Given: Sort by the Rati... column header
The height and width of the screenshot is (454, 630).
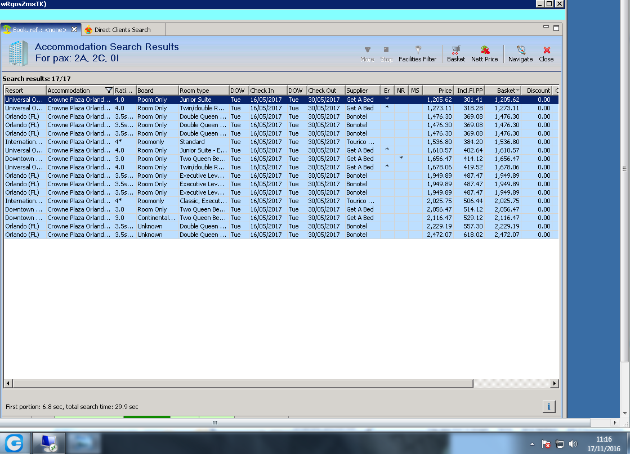Looking at the screenshot, I should click(125, 91).
